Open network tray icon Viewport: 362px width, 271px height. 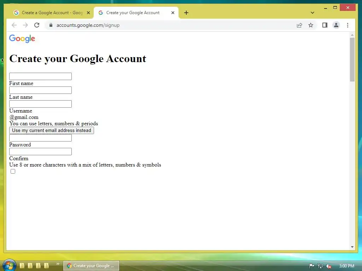click(320, 266)
